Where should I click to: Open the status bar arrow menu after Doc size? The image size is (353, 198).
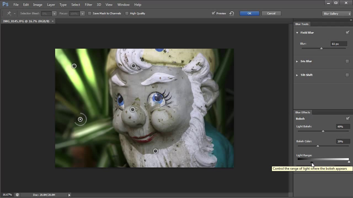pyautogui.click(x=69, y=195)
